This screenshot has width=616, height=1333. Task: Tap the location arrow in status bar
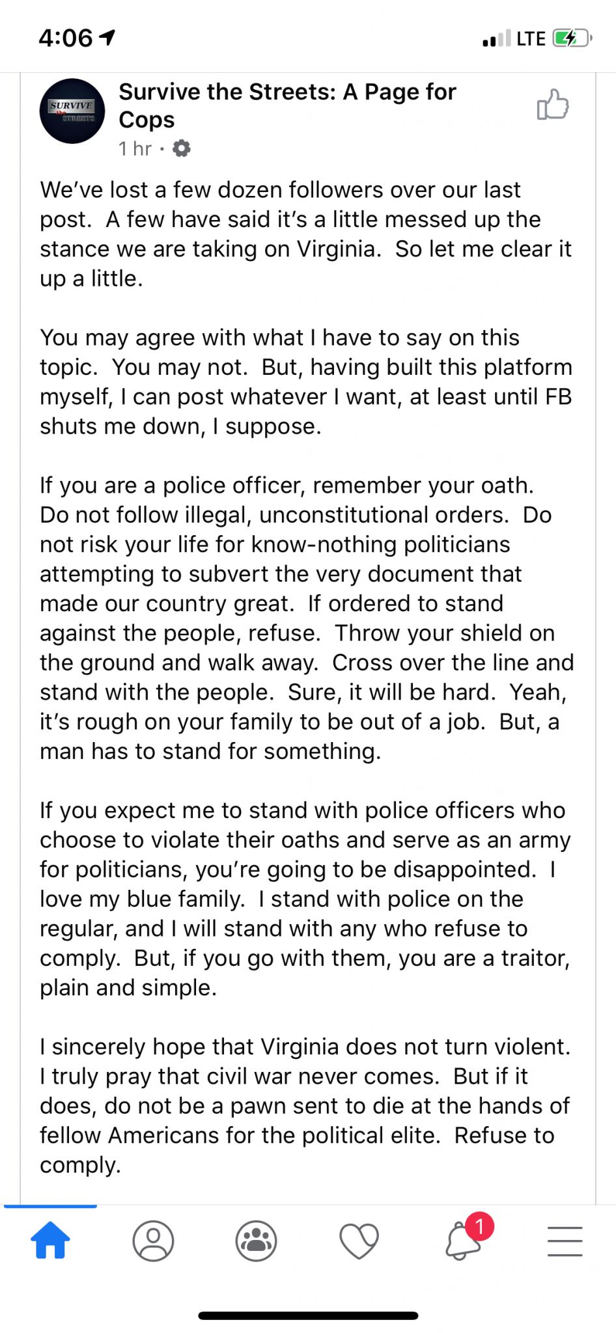tap(107, 38)
